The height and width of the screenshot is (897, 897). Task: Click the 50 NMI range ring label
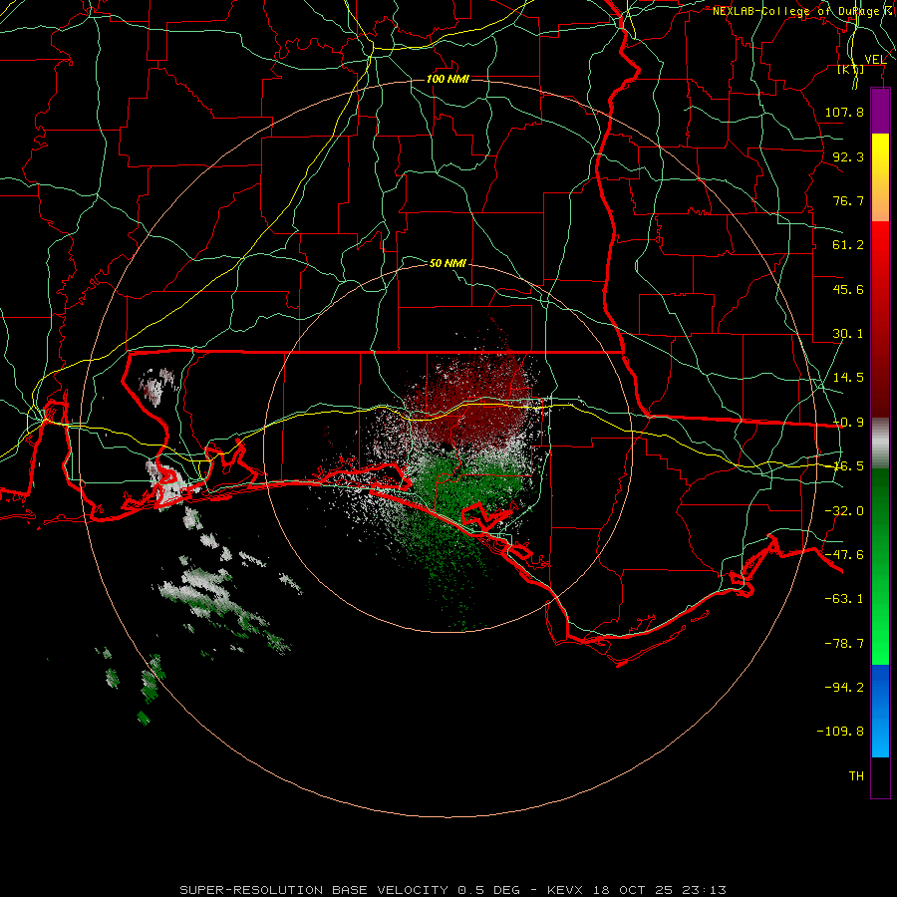click(448, 263)
